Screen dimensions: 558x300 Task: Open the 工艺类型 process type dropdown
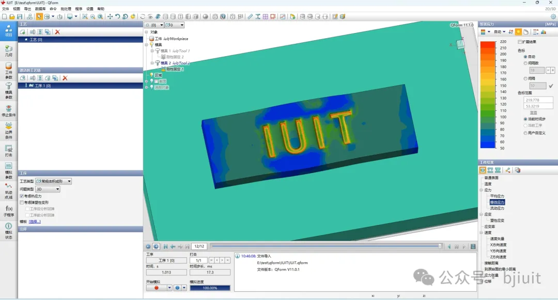(53, 181)
